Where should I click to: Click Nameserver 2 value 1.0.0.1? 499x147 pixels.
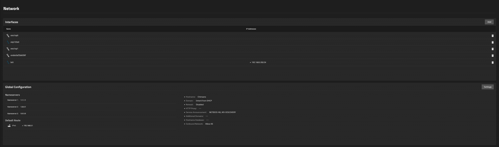(x=23, y=107)
